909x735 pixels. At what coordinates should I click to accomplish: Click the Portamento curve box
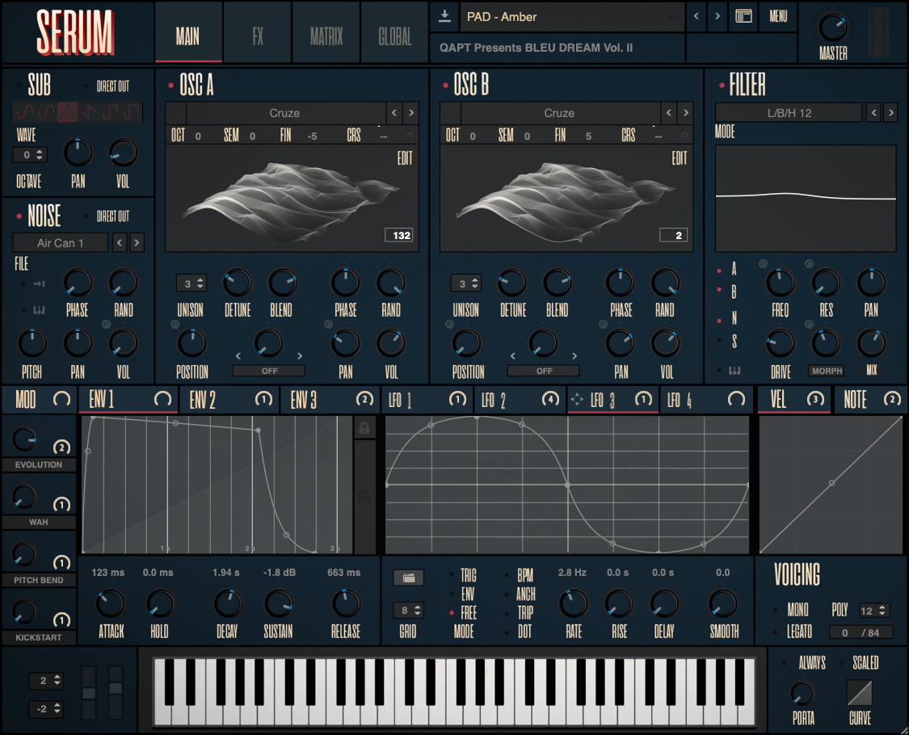click(x=859, y=693)
